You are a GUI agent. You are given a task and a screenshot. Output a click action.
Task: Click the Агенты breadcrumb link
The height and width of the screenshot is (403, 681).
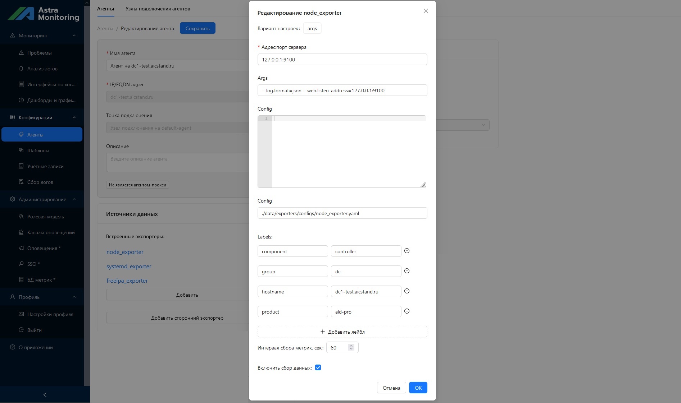(105, 28)
